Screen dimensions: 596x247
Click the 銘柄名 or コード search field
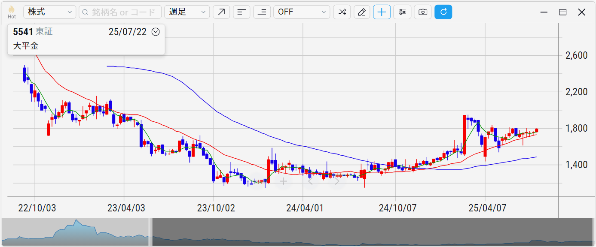click(120, 12)
